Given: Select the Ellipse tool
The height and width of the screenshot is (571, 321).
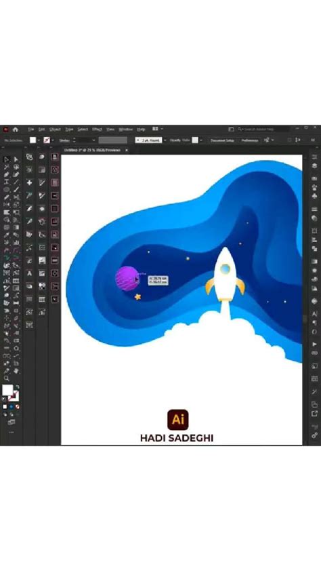Looking at the screenshot, I should point(6,190).
